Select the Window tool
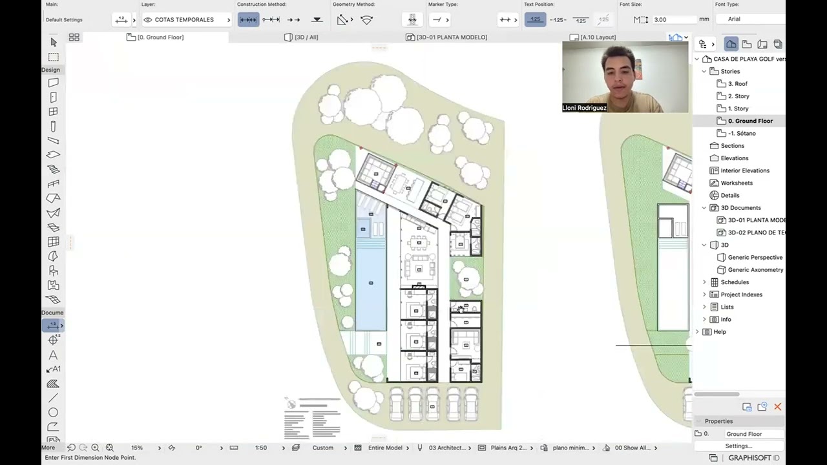The image size is (827, 465). point(54,112)
